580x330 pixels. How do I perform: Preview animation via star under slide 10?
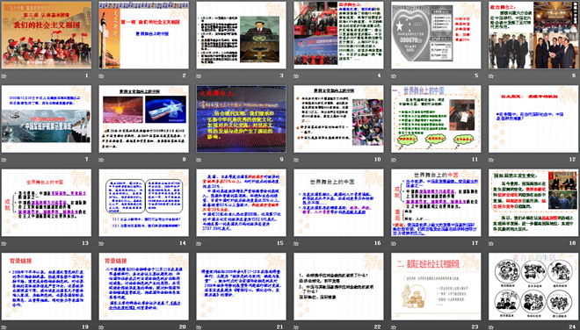296,160
